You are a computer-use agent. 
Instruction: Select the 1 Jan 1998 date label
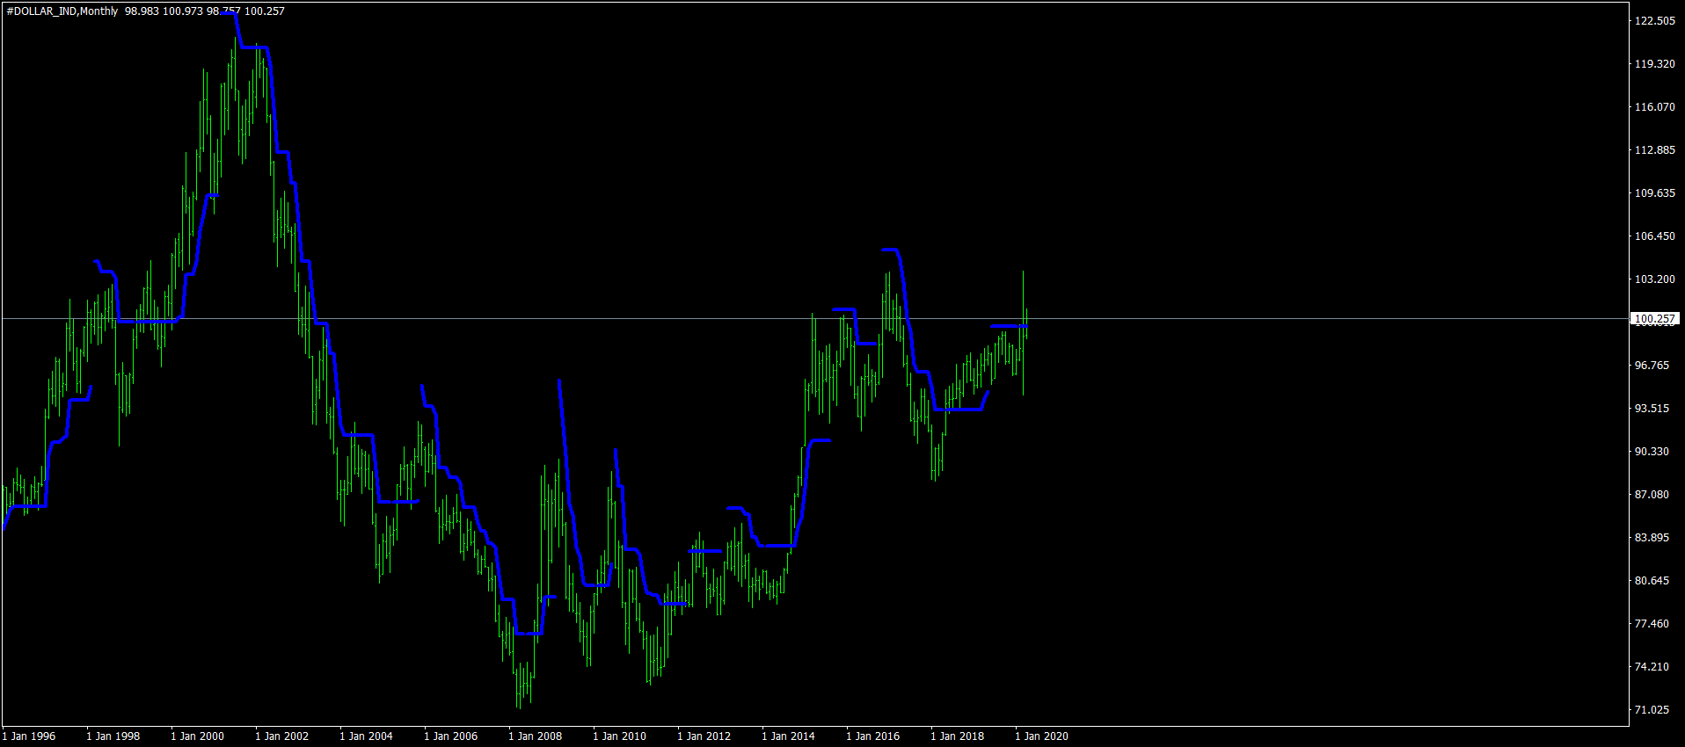click(x=113, y=736)
